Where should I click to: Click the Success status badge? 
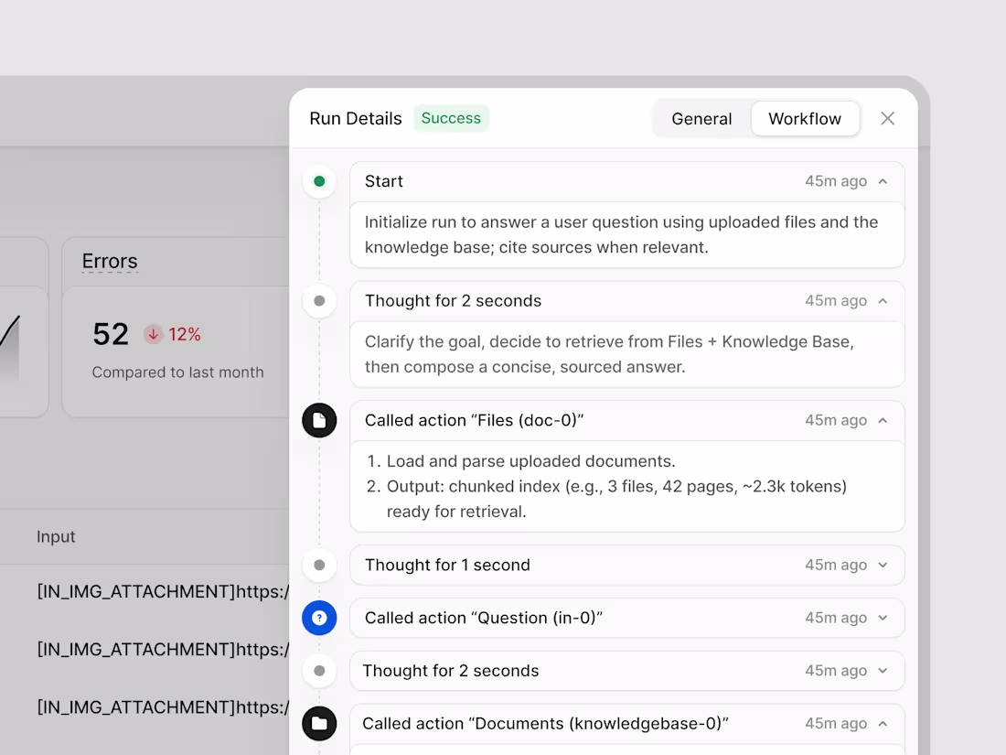coord(451,118)
